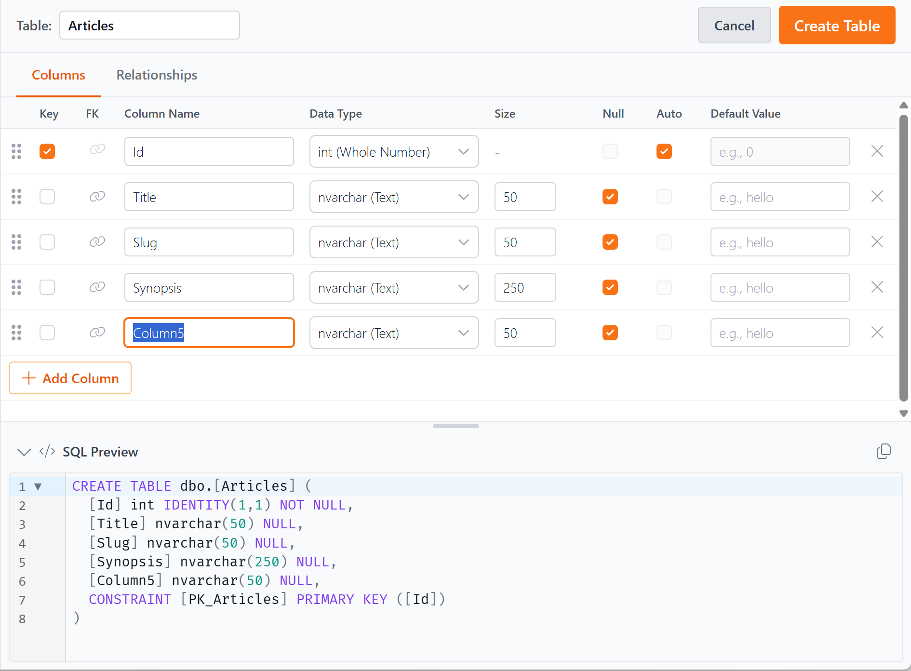Delete the Id column row

(877, 151)
